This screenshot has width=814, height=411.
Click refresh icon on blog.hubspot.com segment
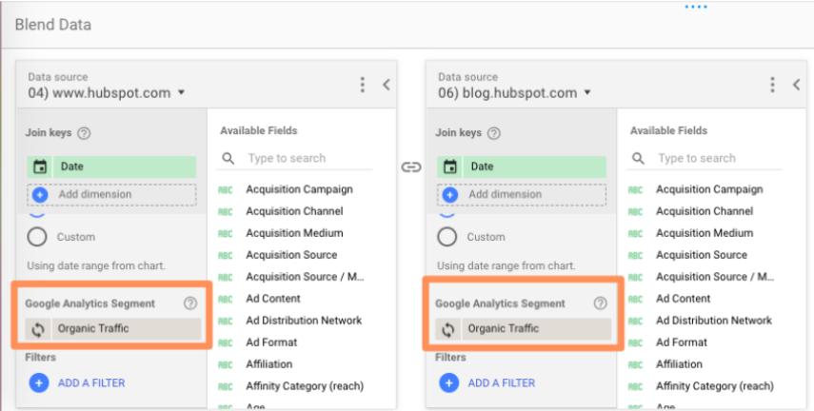448,329
